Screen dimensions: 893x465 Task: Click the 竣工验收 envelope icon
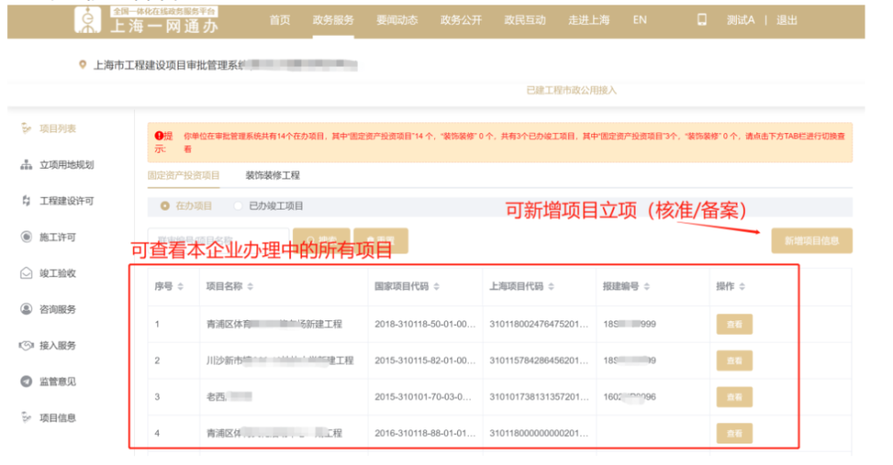pos(26,273)
